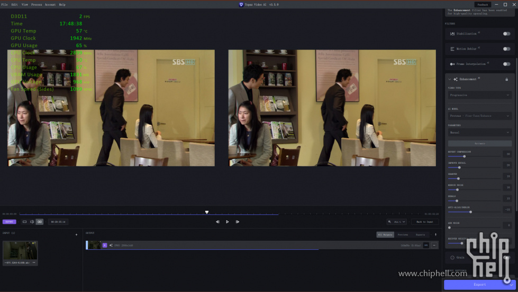Image resolution: width=518 pixels, height=292 pixels.
Task: Open the File menu
Action: (x=5, y=5)
